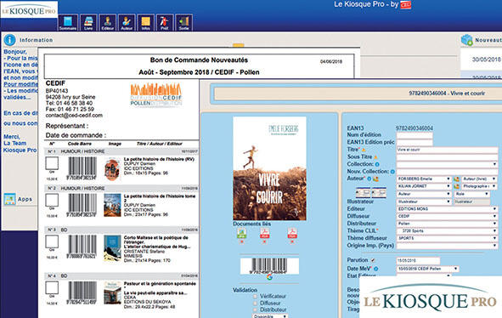Image resolution: width=502 pixels, height=318 pixels.
Task: Select the Auteur toolbar icon
Action: (127, 23)
